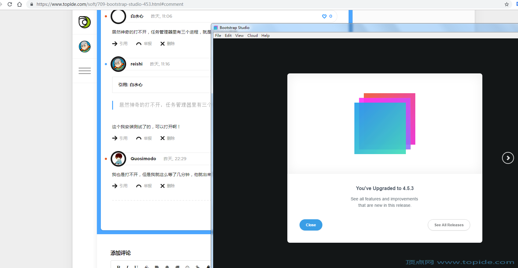This screenshot has width=518, height=268.
Task: Click timestamp 昨天, 11:06
Action: 161,16
